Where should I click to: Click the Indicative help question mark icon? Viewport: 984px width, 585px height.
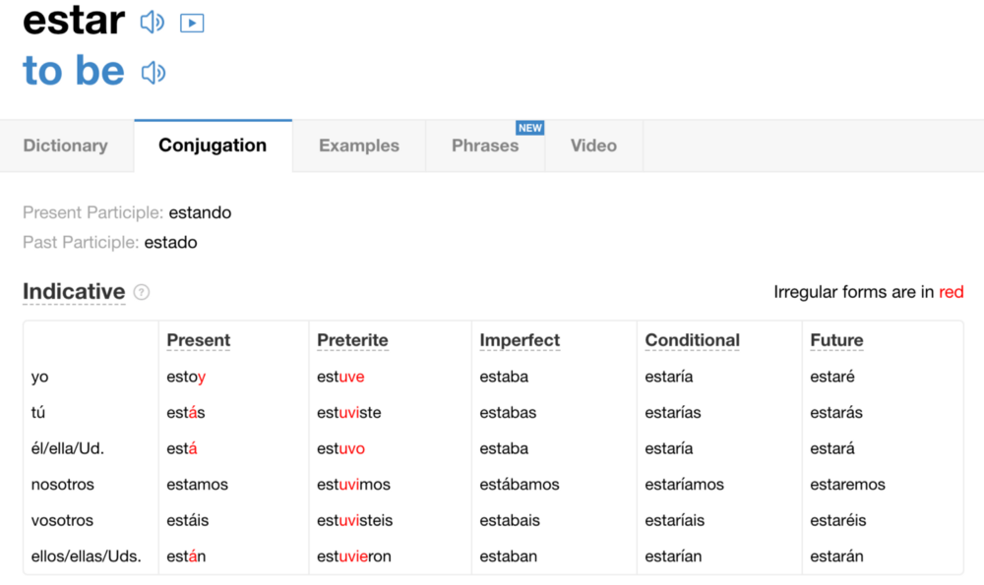[142, 292]
